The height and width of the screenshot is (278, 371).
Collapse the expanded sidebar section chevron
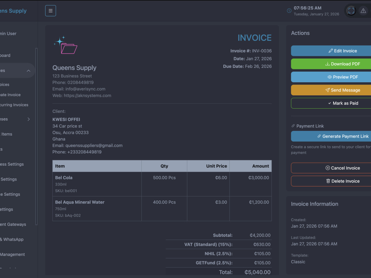[x=29, y=71]
